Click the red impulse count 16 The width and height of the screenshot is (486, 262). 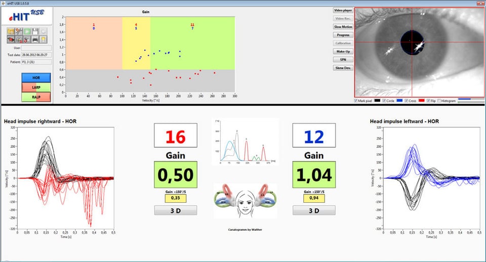click(176, 137)
